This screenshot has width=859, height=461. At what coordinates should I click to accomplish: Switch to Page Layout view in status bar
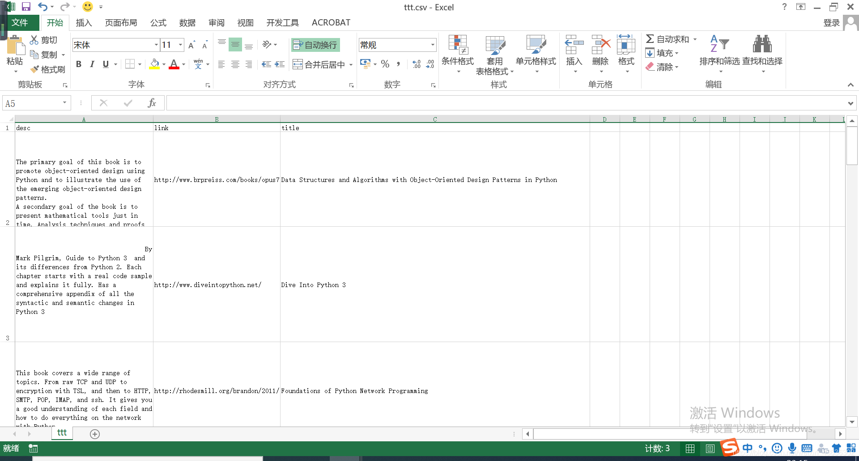pyautogui.click(x=710, y=448)
